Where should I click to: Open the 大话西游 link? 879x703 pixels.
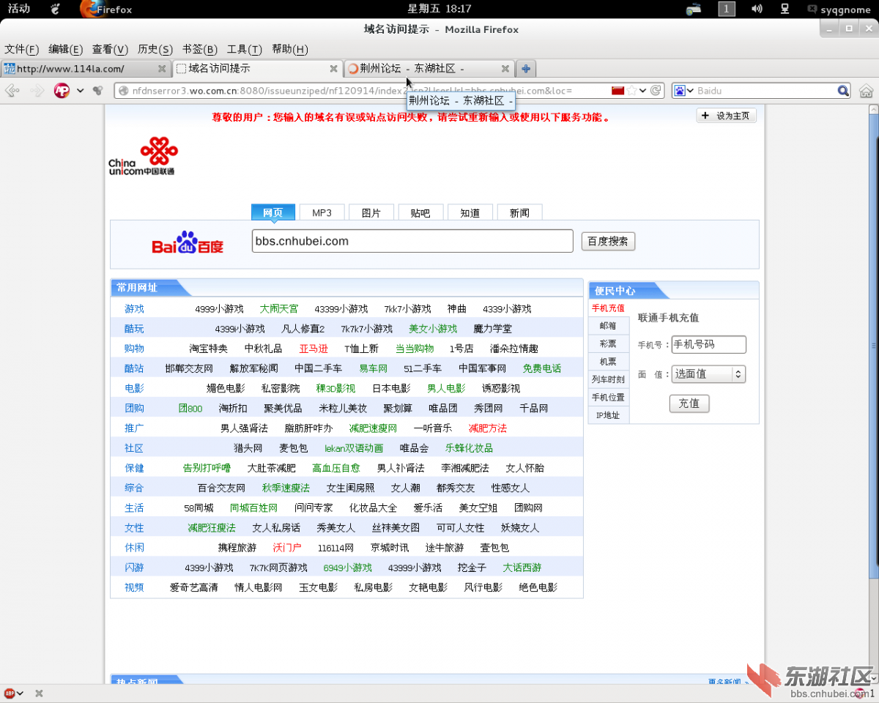[x=522, y=568]
